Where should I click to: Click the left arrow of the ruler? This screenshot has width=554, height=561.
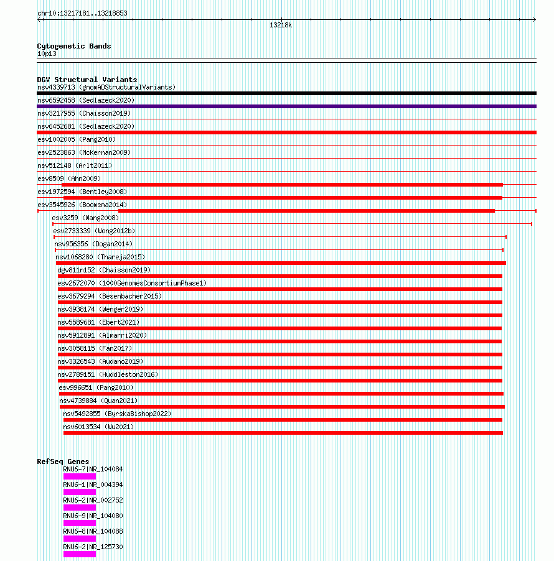click(39, 20)
